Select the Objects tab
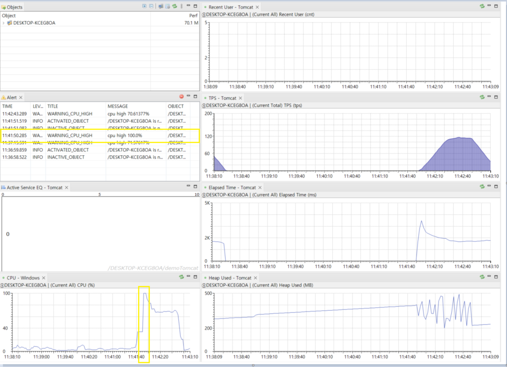 coord(12,7)
